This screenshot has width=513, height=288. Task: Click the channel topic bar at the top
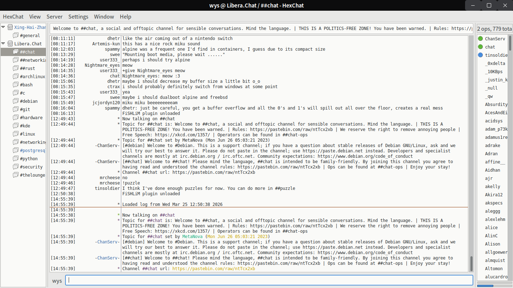click(262, 29)
